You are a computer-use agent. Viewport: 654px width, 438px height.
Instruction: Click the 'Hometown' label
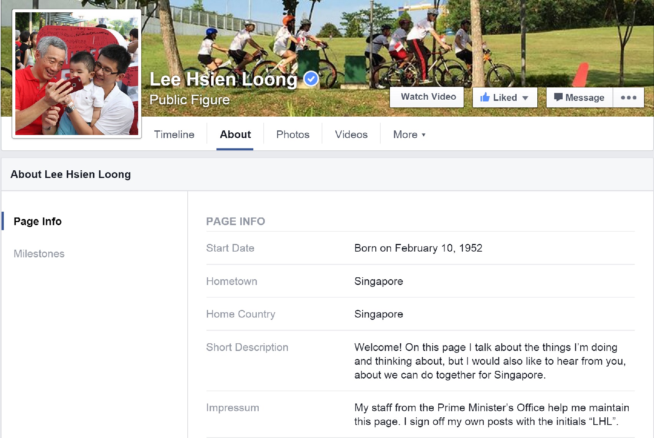point(232,281)
